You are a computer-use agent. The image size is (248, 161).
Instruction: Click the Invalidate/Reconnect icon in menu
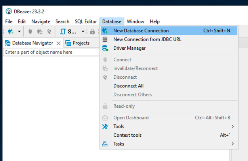click(105, 68)
